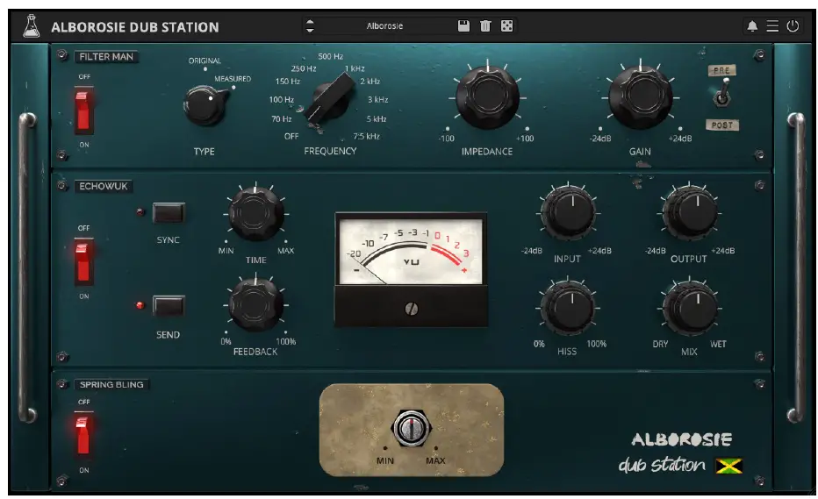Image resolution: width=818 pixels, height=499 pixels.
Task: Click the filter TYPE knob
Action: pos(205,105)
